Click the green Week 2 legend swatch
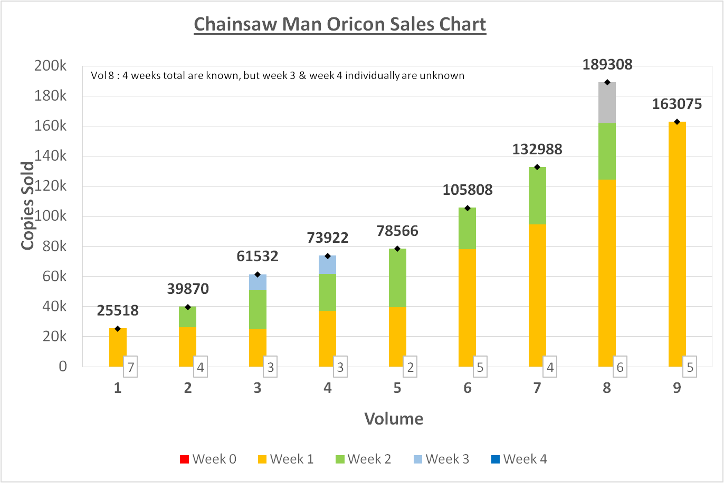Viewport: 724px width, 483px height. 339,459
